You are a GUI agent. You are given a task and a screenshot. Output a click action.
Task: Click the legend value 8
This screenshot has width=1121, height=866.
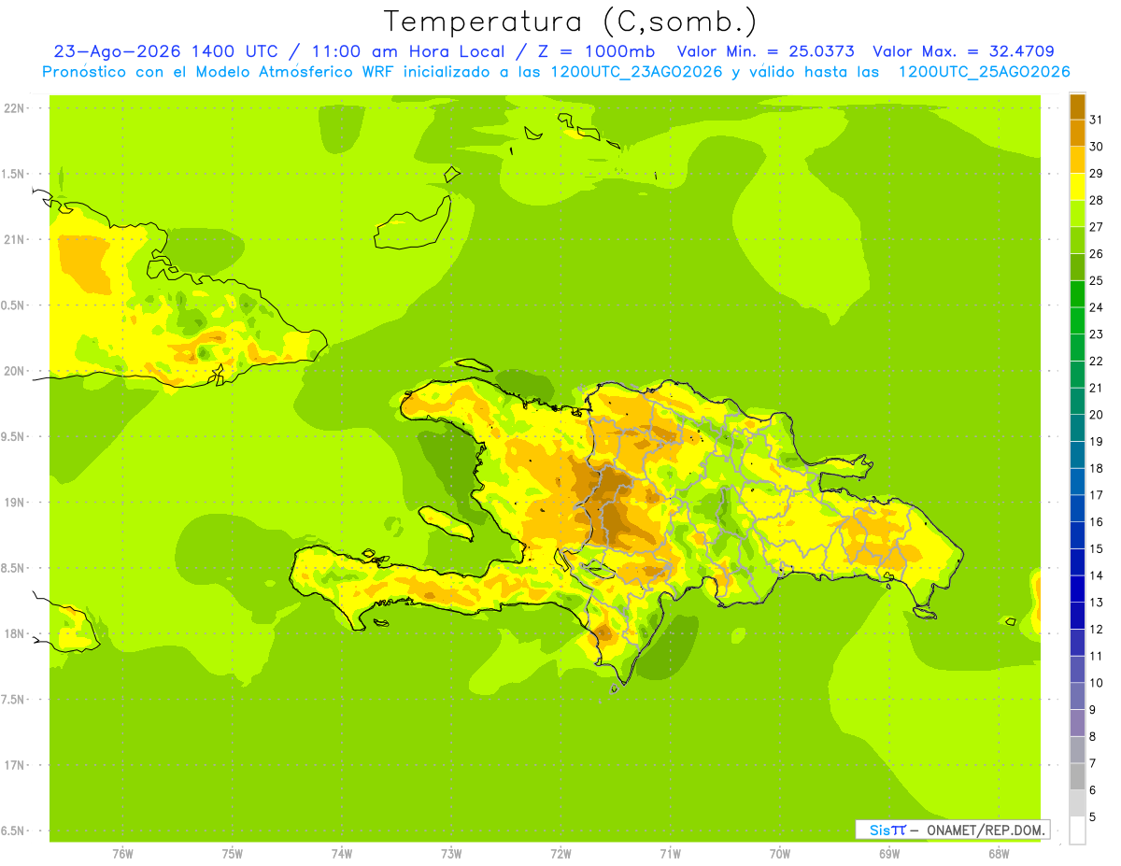tap(1093, 737)
